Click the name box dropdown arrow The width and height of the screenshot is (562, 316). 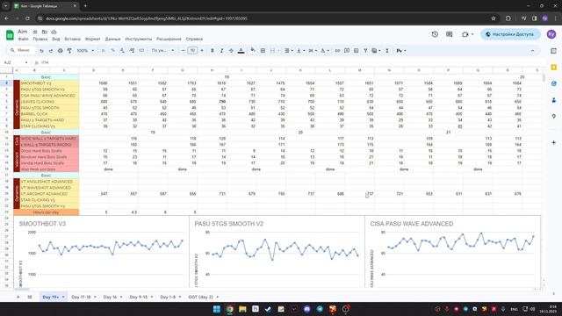pos(26,62)
